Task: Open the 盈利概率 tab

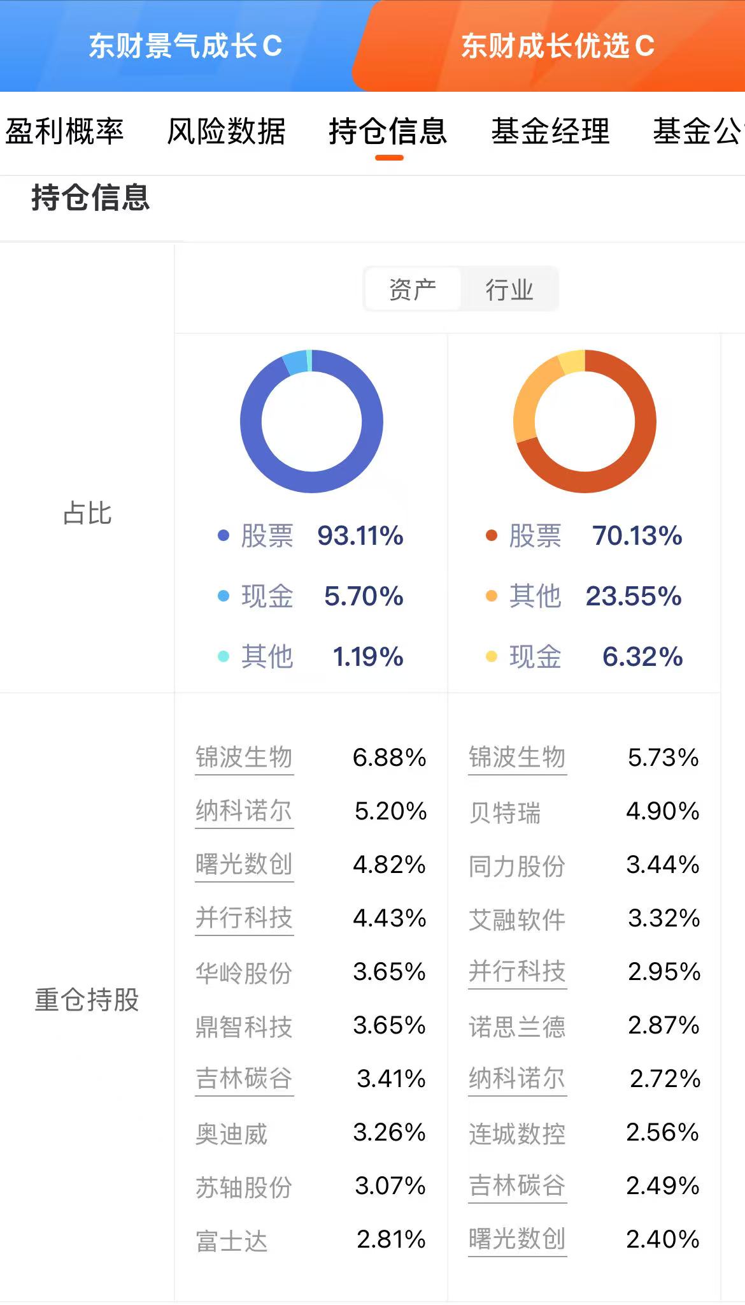Action: (x=64, y=131)
